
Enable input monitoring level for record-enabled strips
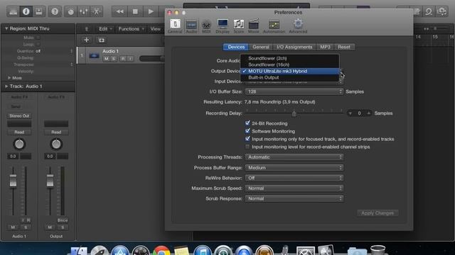click(247, 147)
